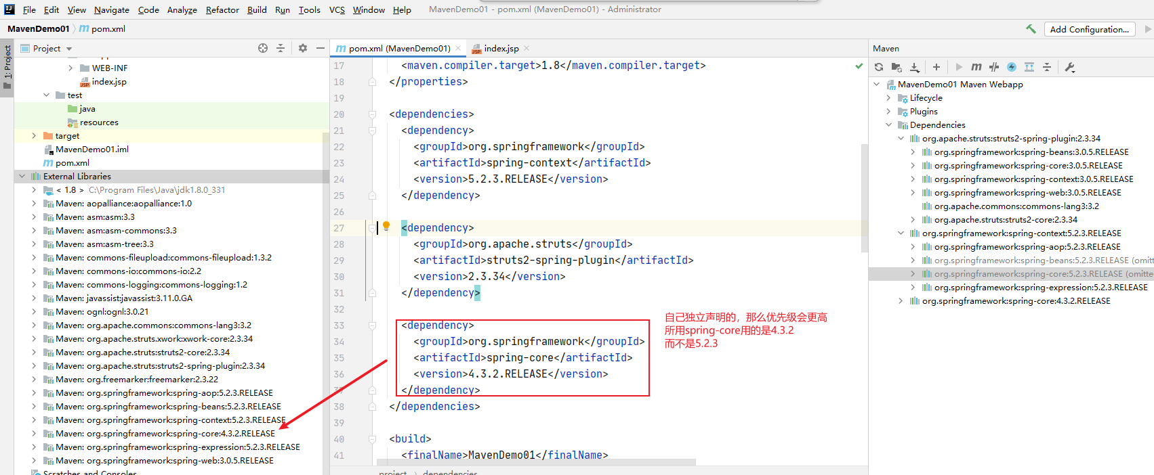Open the 1: Project side tab
Viewport: 1154px width, 475px height.
pyautogui.click(x=7, y=68)
